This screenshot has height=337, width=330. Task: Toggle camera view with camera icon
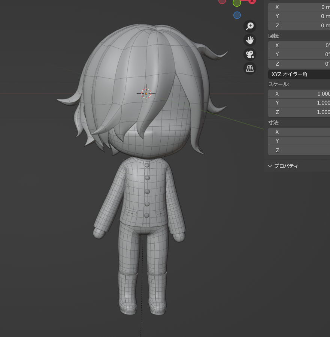click(x=250, y=54)
